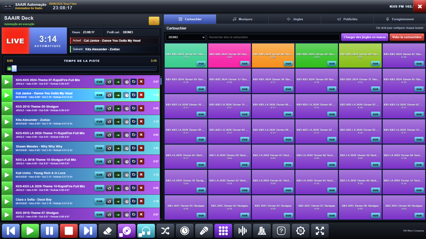Click the eraser icon in bottom toolbar
The width and height of the screenshot is (426, 239).
pyautogui.click(x=107, y=231)
